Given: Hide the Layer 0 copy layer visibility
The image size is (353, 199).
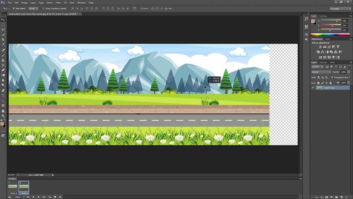Looking at the screenshot, I should 313,88.
